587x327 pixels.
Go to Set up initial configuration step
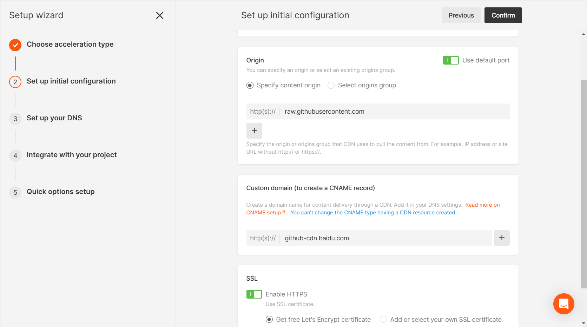coord(71,81)
